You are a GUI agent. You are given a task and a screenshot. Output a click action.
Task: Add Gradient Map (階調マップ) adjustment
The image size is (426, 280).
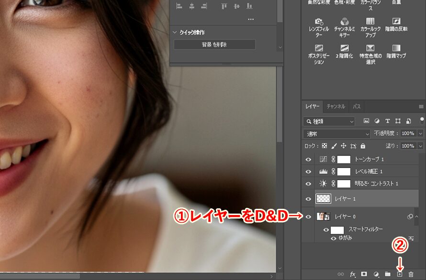tap(396, 52)
